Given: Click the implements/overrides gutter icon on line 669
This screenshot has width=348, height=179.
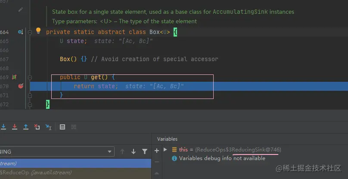Looking at the screenshot, I should pos(14,77).
